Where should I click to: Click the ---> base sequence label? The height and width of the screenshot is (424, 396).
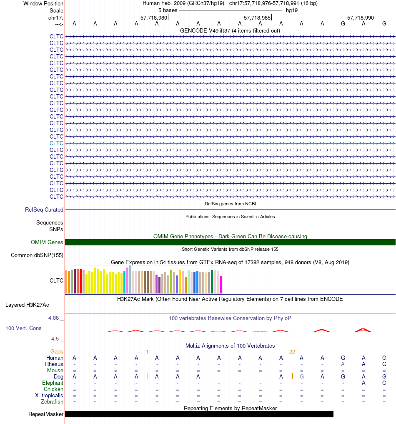[59, 24]
